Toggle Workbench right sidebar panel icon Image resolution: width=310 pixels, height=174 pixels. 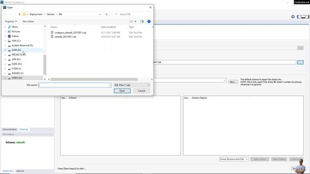point(307,17)
